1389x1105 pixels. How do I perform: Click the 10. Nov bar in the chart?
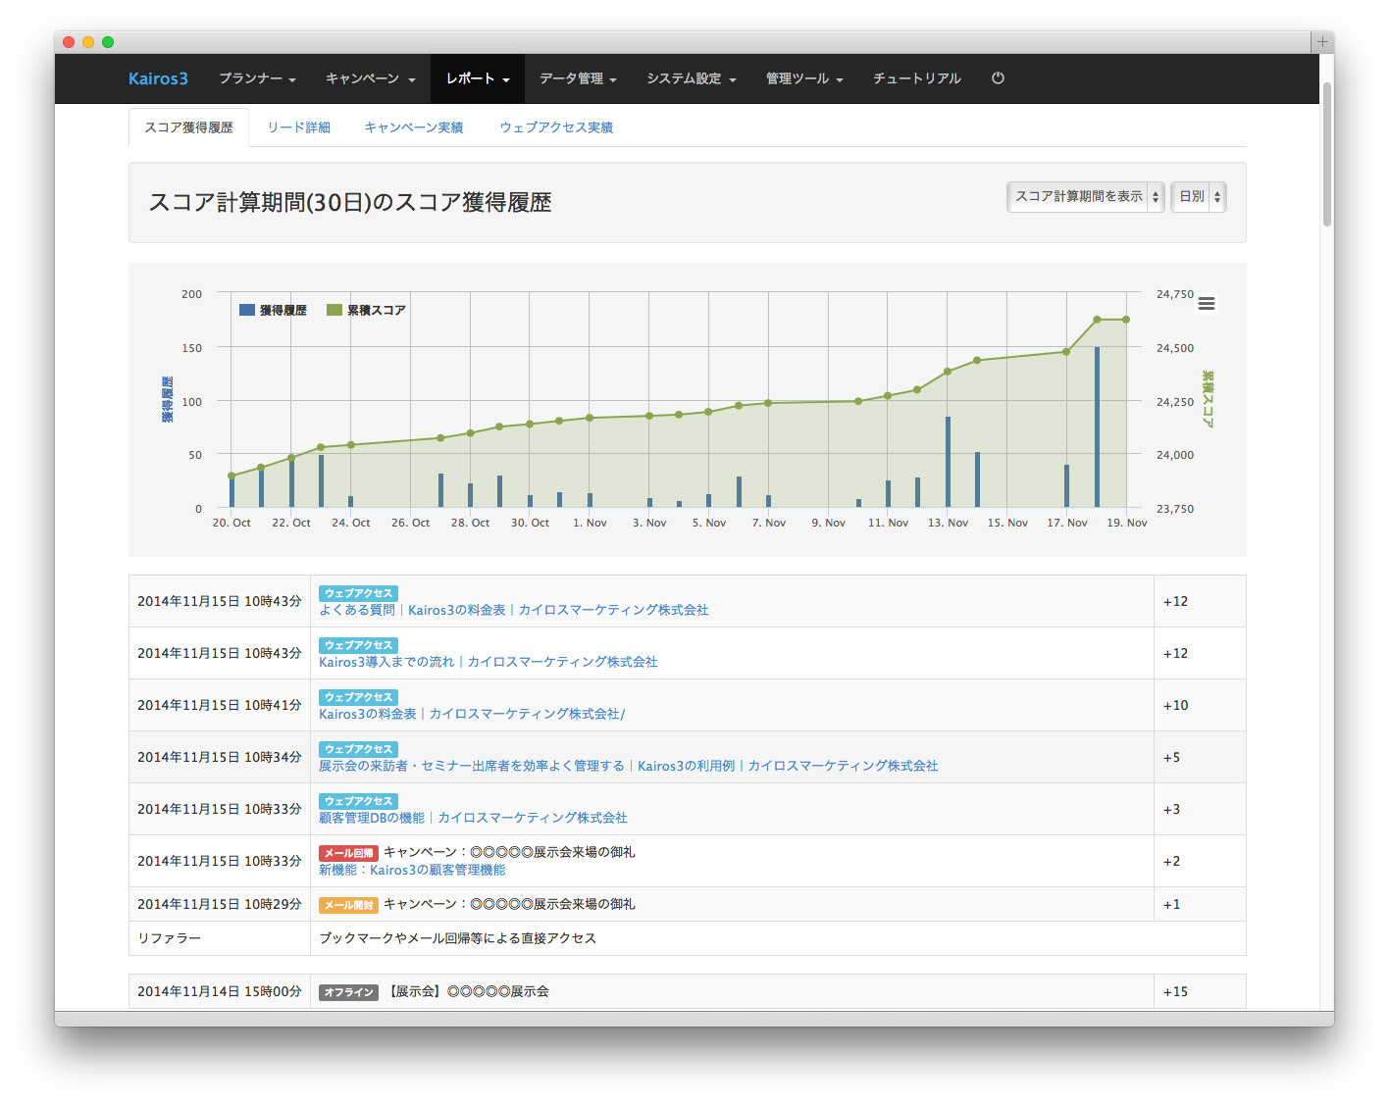coord(858,503)
